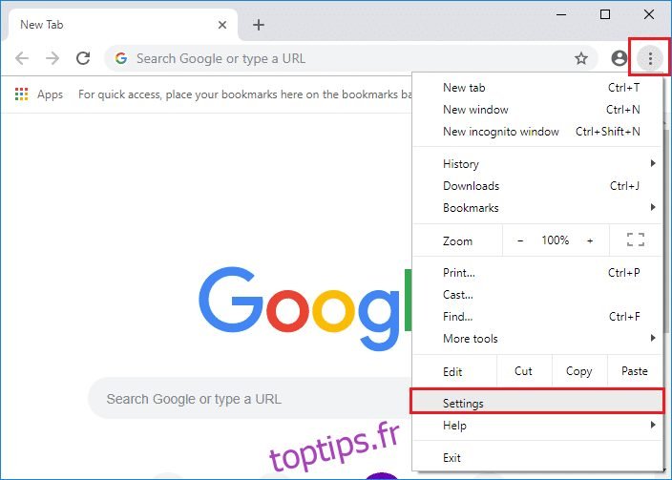The image size is (672, 480).
Task: Open Settings from the menu
Action: coord(537,404)
